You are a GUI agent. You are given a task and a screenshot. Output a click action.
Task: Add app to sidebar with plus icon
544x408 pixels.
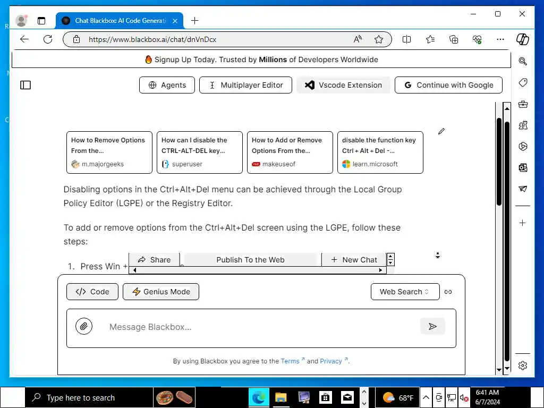click(523, 223)
